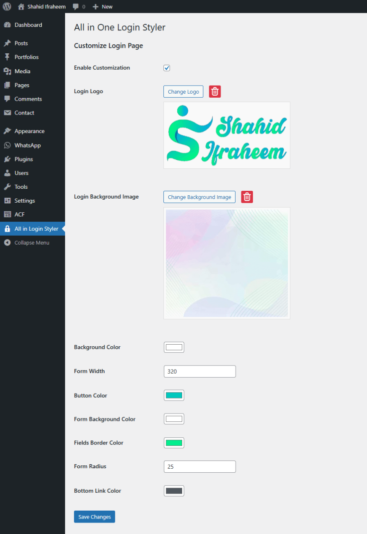367x534 pixels.
Task: Click the Form Width input field
Action: pos(200,372)
